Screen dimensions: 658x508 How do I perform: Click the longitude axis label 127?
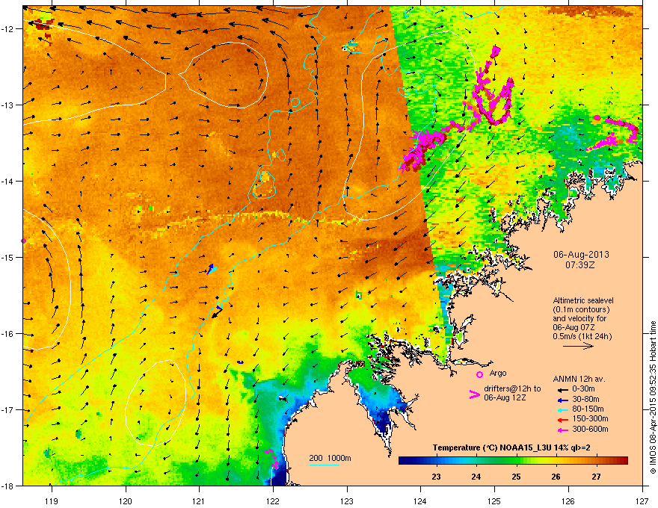click(642, 501)
